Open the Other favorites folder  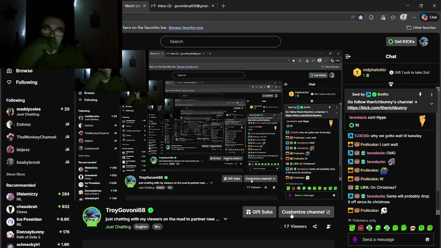[x=421, y=28]
